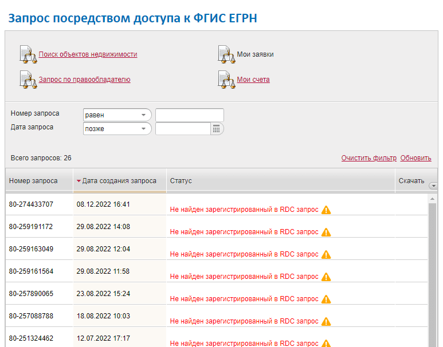The height and width of the screenshot is (347, 443).
Task: Sort by Дата создания запроса column
Action: 119,181
